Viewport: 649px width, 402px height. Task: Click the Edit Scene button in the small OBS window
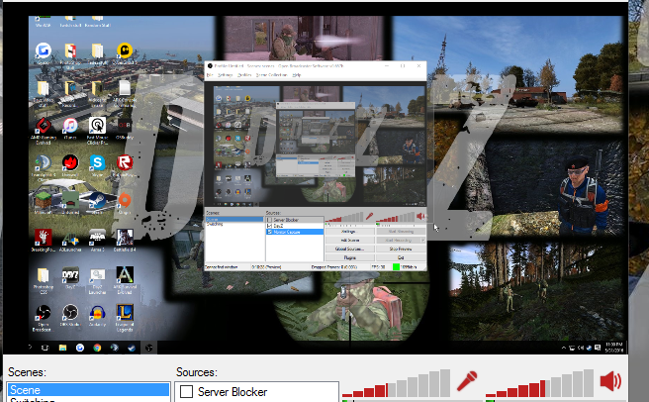(350, 240)
